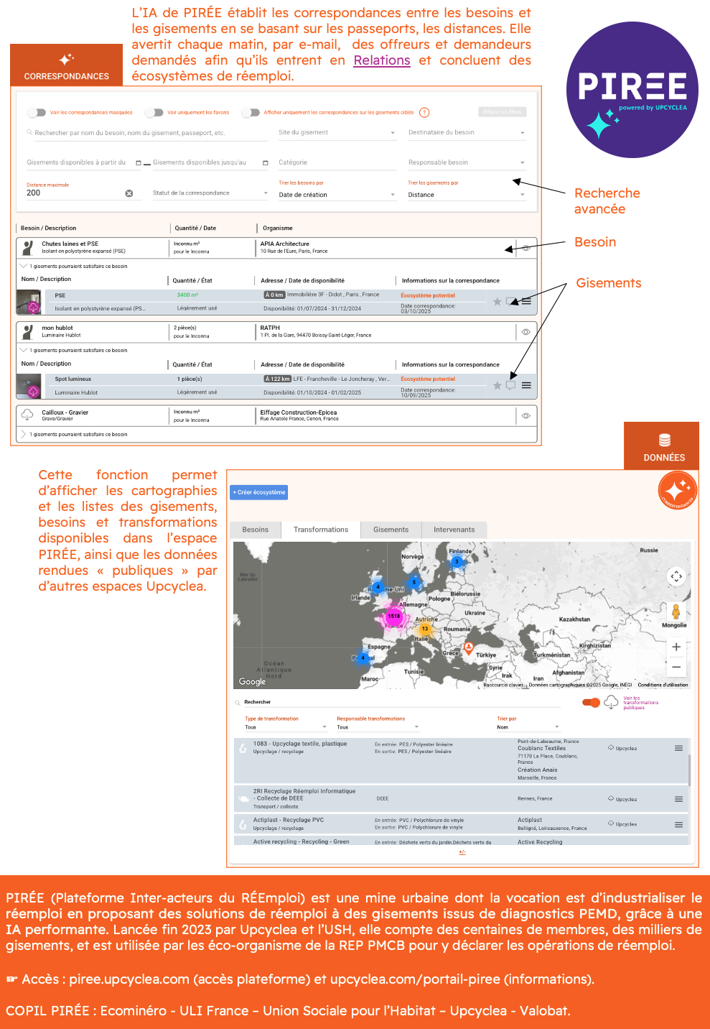Open Trier les besoins par dropdown
710x1029 pixels.
coord(337,195)
